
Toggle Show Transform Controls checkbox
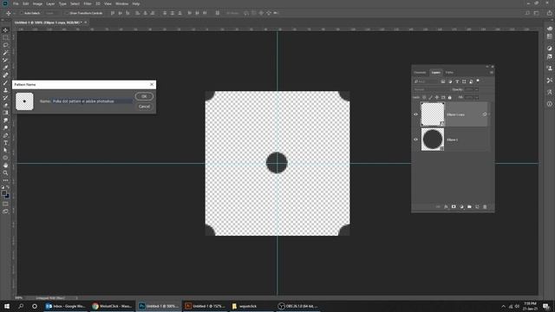click(66, 13)
